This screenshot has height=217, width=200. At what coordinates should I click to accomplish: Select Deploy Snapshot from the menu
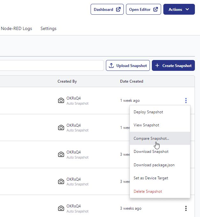pos(148,112)
